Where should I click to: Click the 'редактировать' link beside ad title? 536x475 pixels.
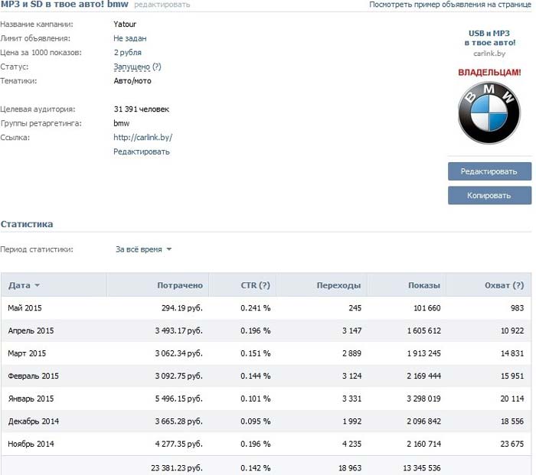[162, 5]
